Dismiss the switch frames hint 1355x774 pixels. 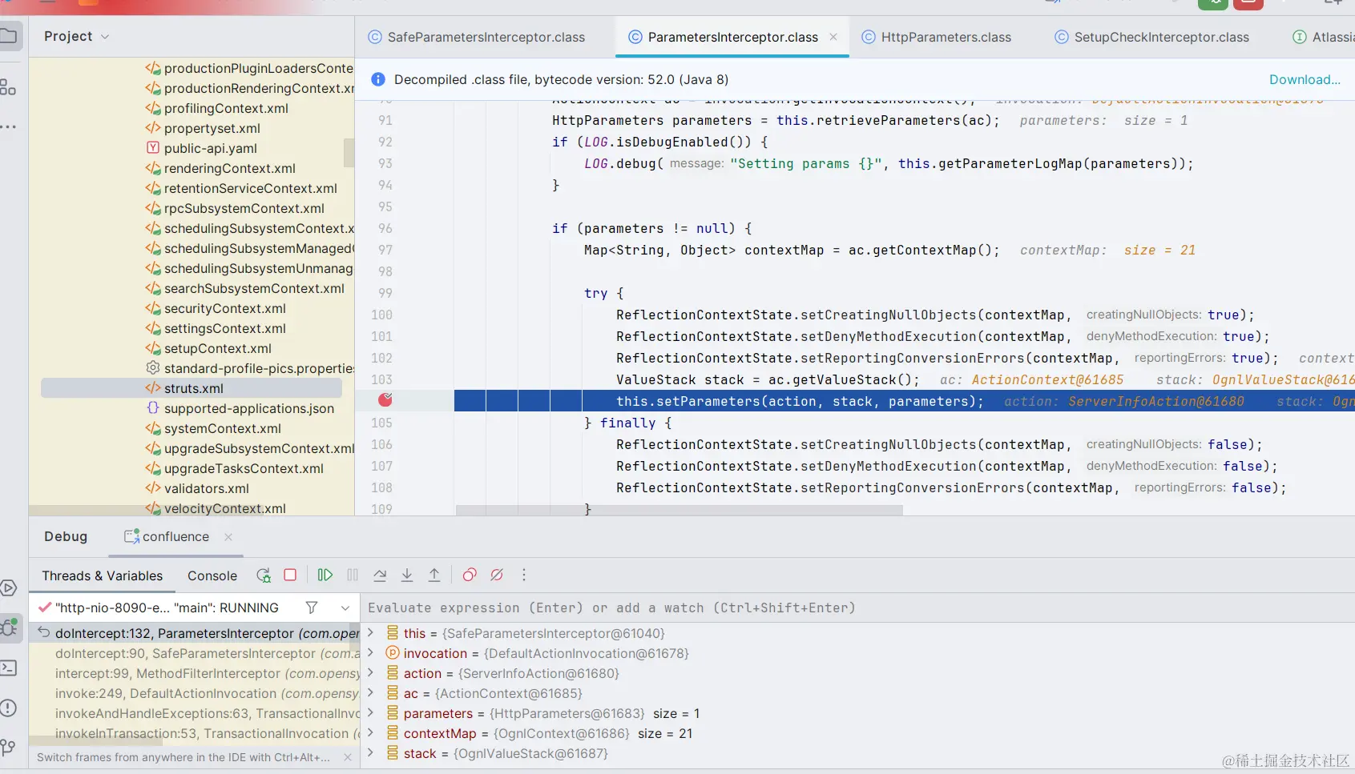tap(348, 757)
